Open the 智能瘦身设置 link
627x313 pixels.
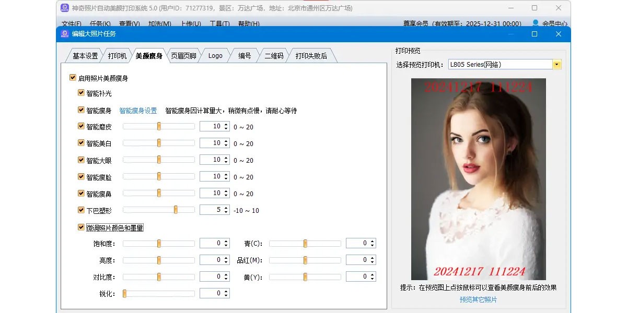(x=138, y=111)
